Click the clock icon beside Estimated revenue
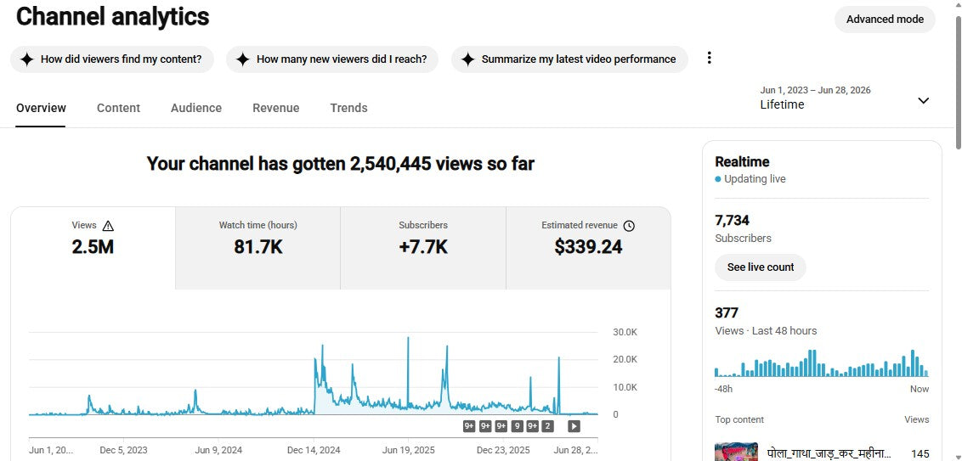Image resolution: width=962 pixels, height=461 pixels. coord(629,226)
